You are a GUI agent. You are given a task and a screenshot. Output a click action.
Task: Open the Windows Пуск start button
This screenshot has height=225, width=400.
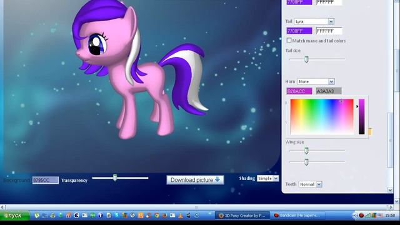15,216
